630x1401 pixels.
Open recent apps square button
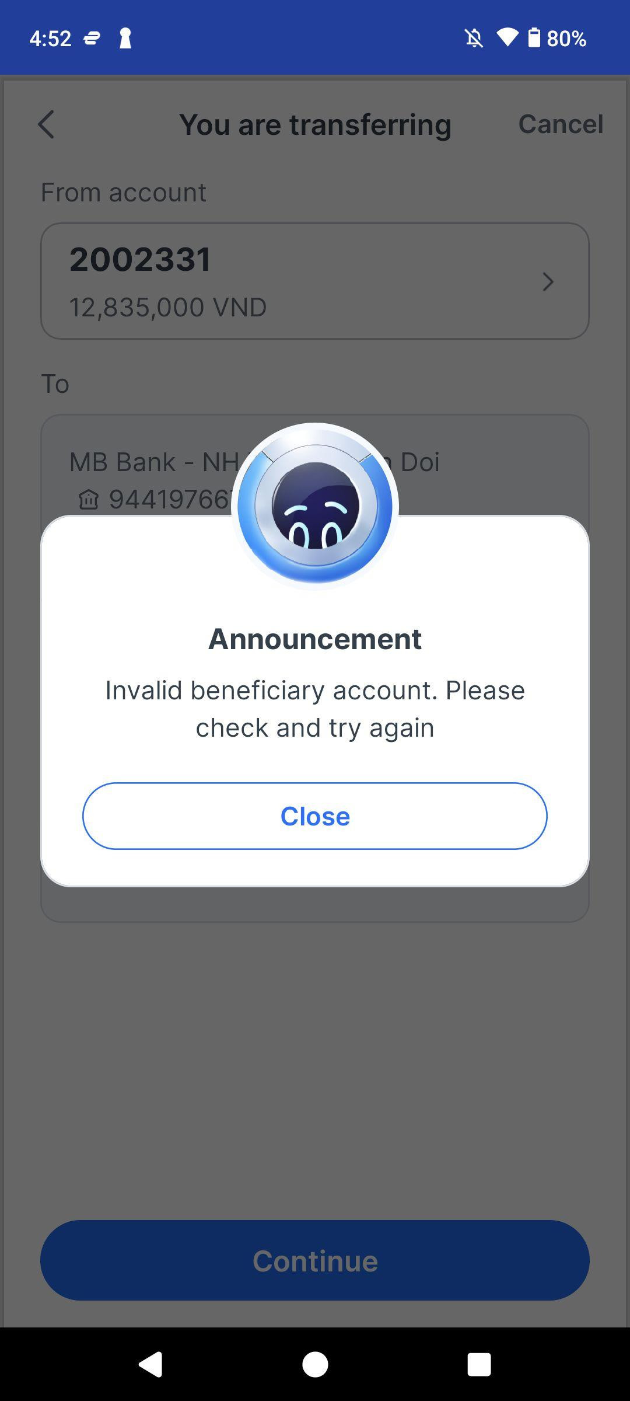(x=479, y=1365)
